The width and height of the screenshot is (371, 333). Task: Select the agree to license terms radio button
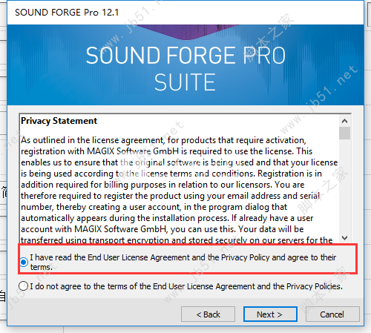click(24, 262)
